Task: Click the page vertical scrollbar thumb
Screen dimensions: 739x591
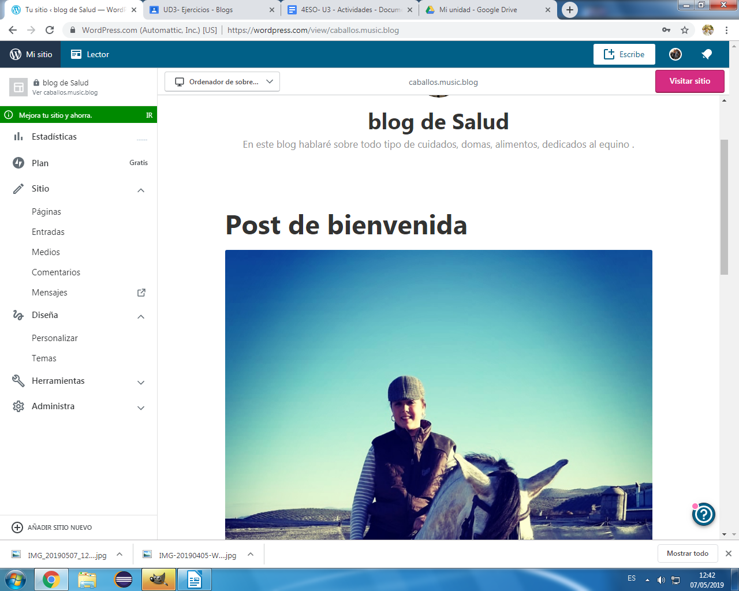Action: coord(724,207)
